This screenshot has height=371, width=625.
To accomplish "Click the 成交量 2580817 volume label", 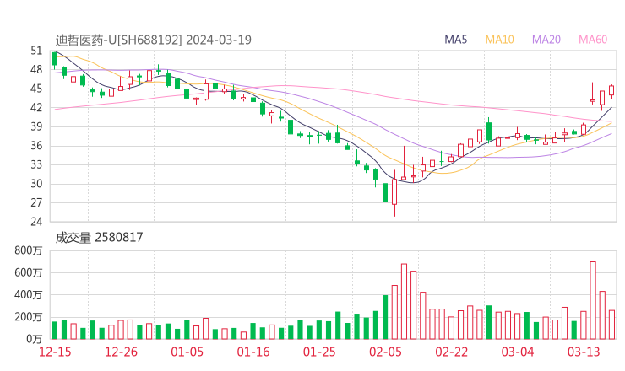I will 99,238.
